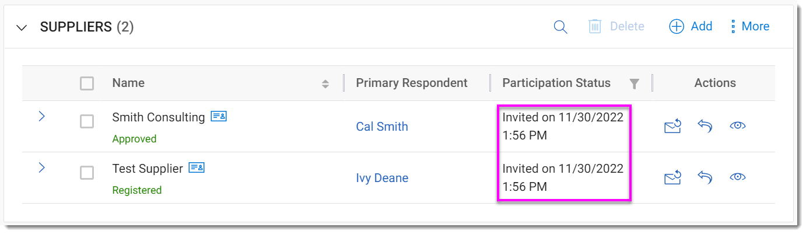
Task: Sort by the Name column arrows
Action: pyautogui.click(x=325, y=83)
